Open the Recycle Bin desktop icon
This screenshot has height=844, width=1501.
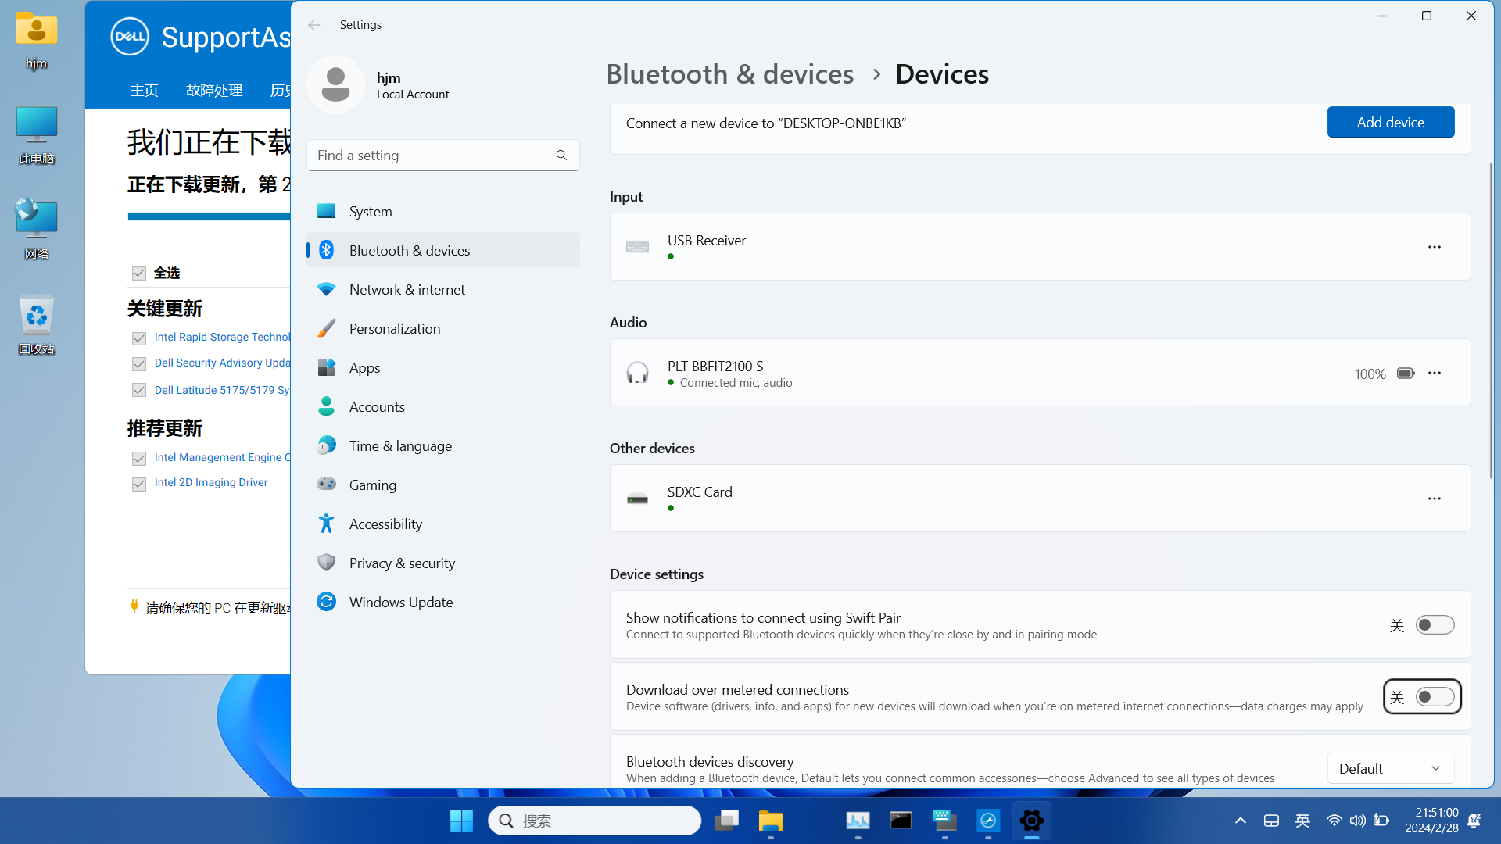[36, 325]
